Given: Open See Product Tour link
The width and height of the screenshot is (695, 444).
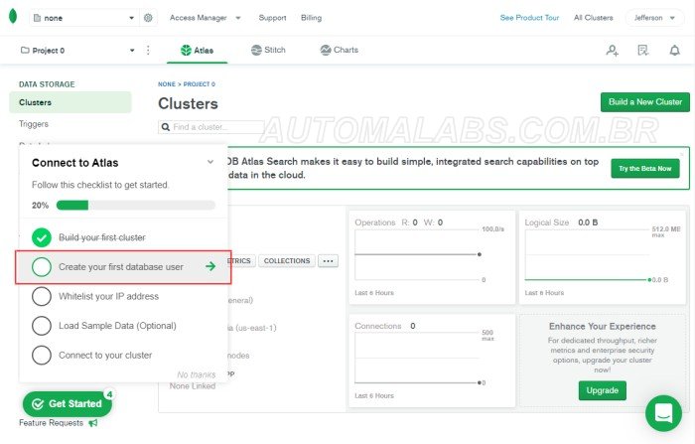Looking at the screenshot, I should coord(529,18).
